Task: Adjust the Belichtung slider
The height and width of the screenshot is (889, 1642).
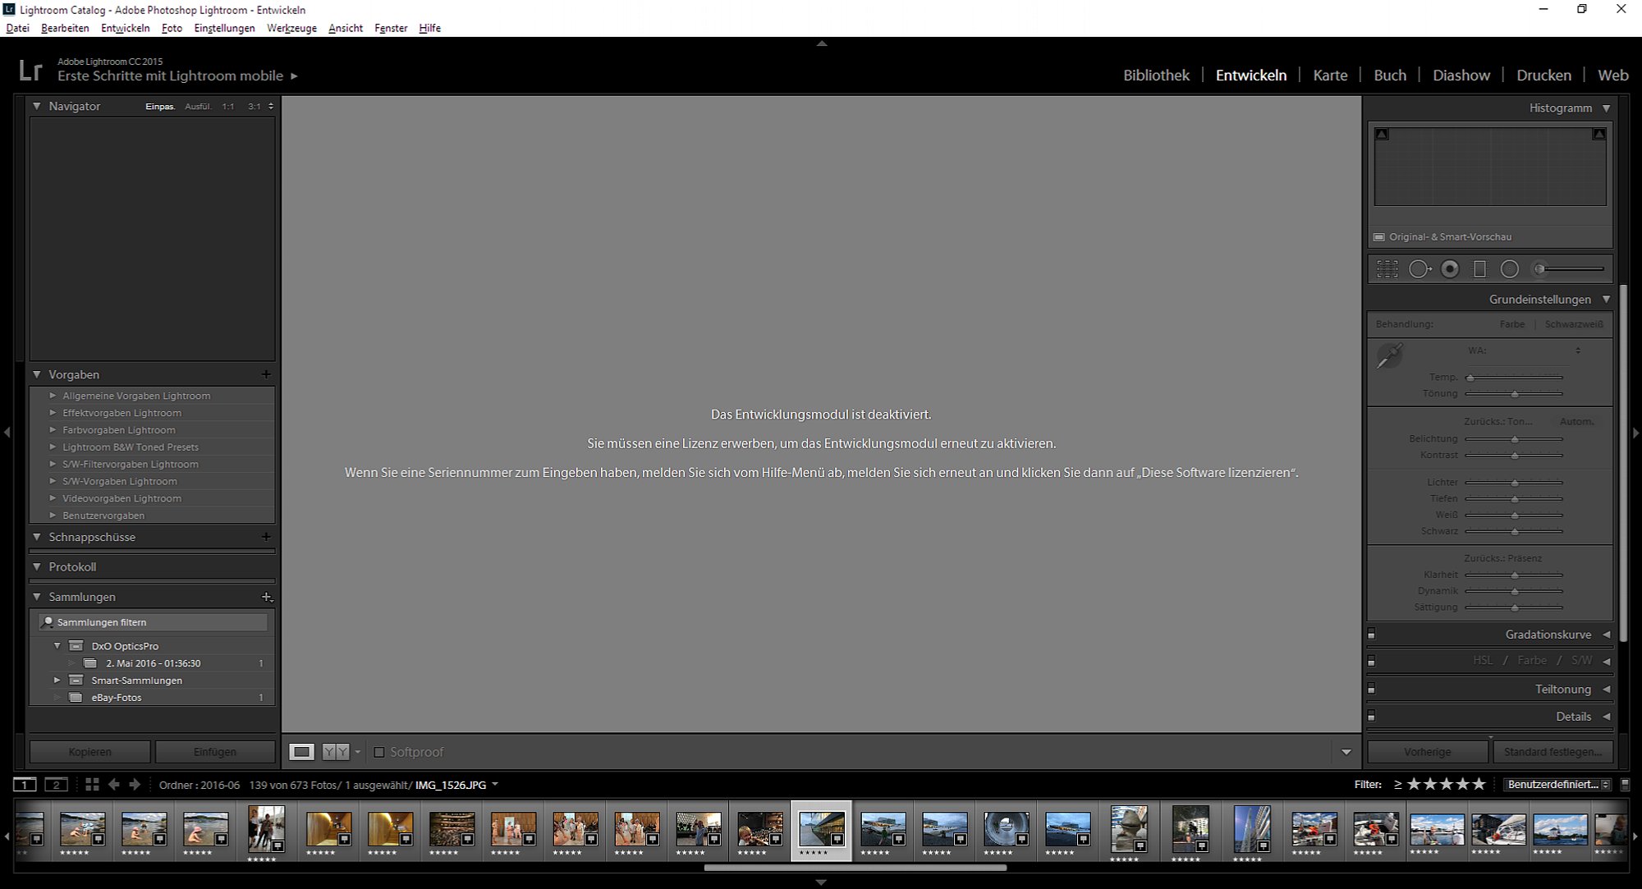Action: (1514, 439)
